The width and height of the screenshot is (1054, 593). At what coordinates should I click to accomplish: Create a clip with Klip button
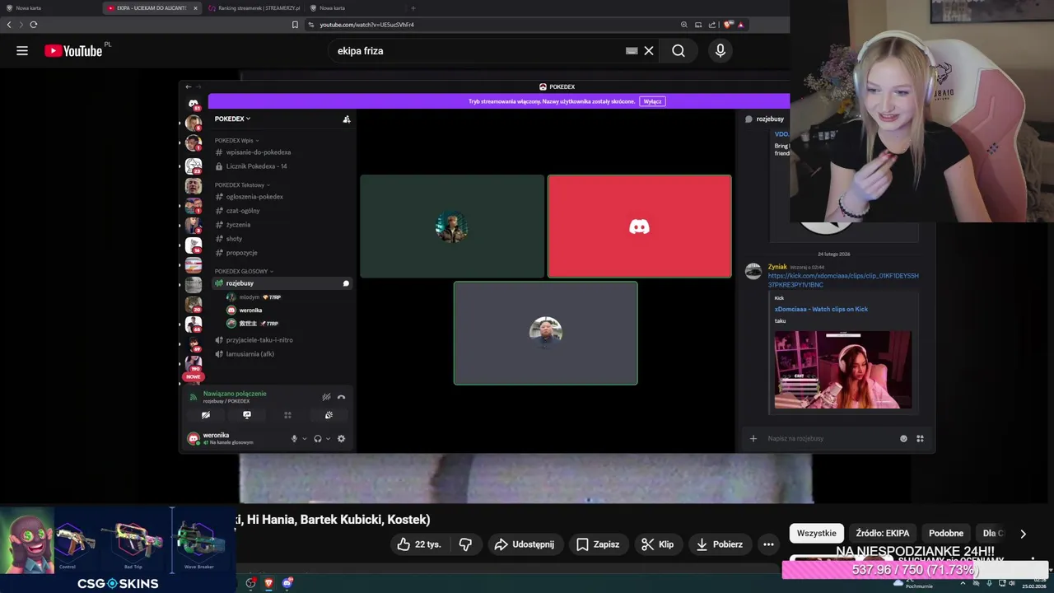[657, 544]
